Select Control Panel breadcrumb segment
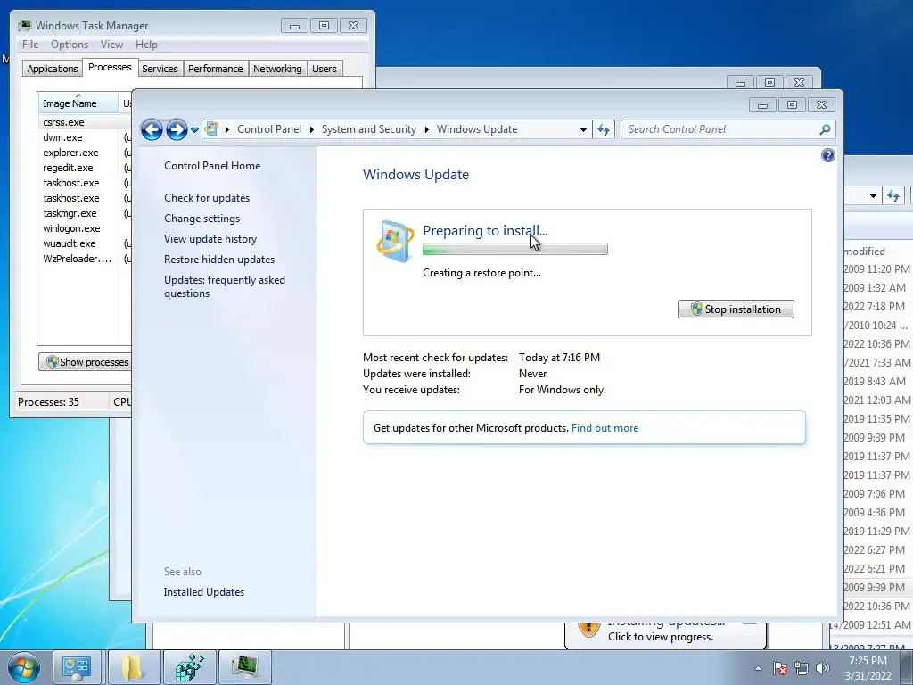 pos(269,129)
